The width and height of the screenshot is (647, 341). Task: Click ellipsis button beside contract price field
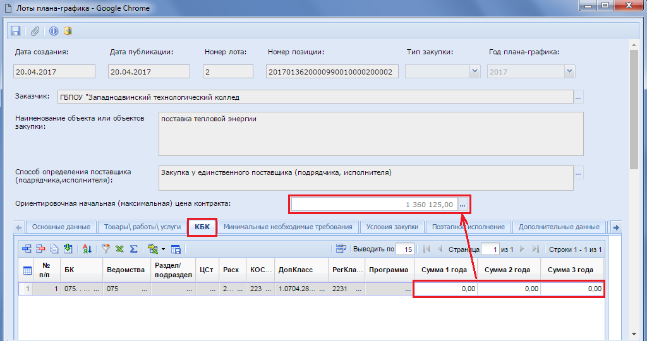coord(463,205)
